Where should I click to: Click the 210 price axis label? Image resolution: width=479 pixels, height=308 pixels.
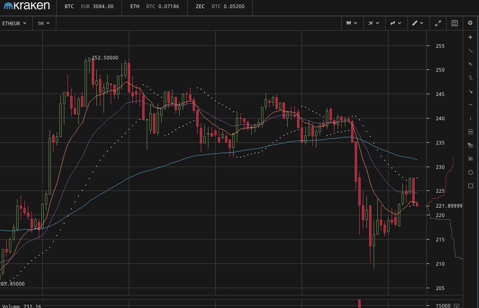click(440, 264)
